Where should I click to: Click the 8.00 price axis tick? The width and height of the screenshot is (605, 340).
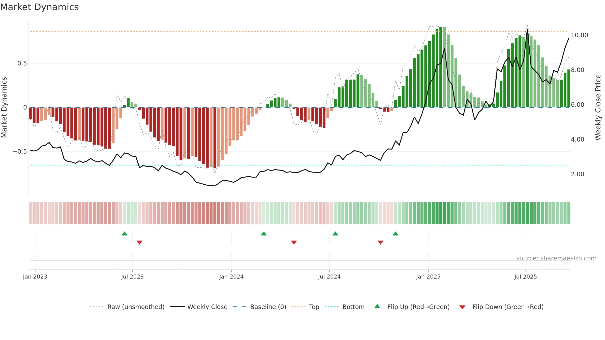(578, 70)
